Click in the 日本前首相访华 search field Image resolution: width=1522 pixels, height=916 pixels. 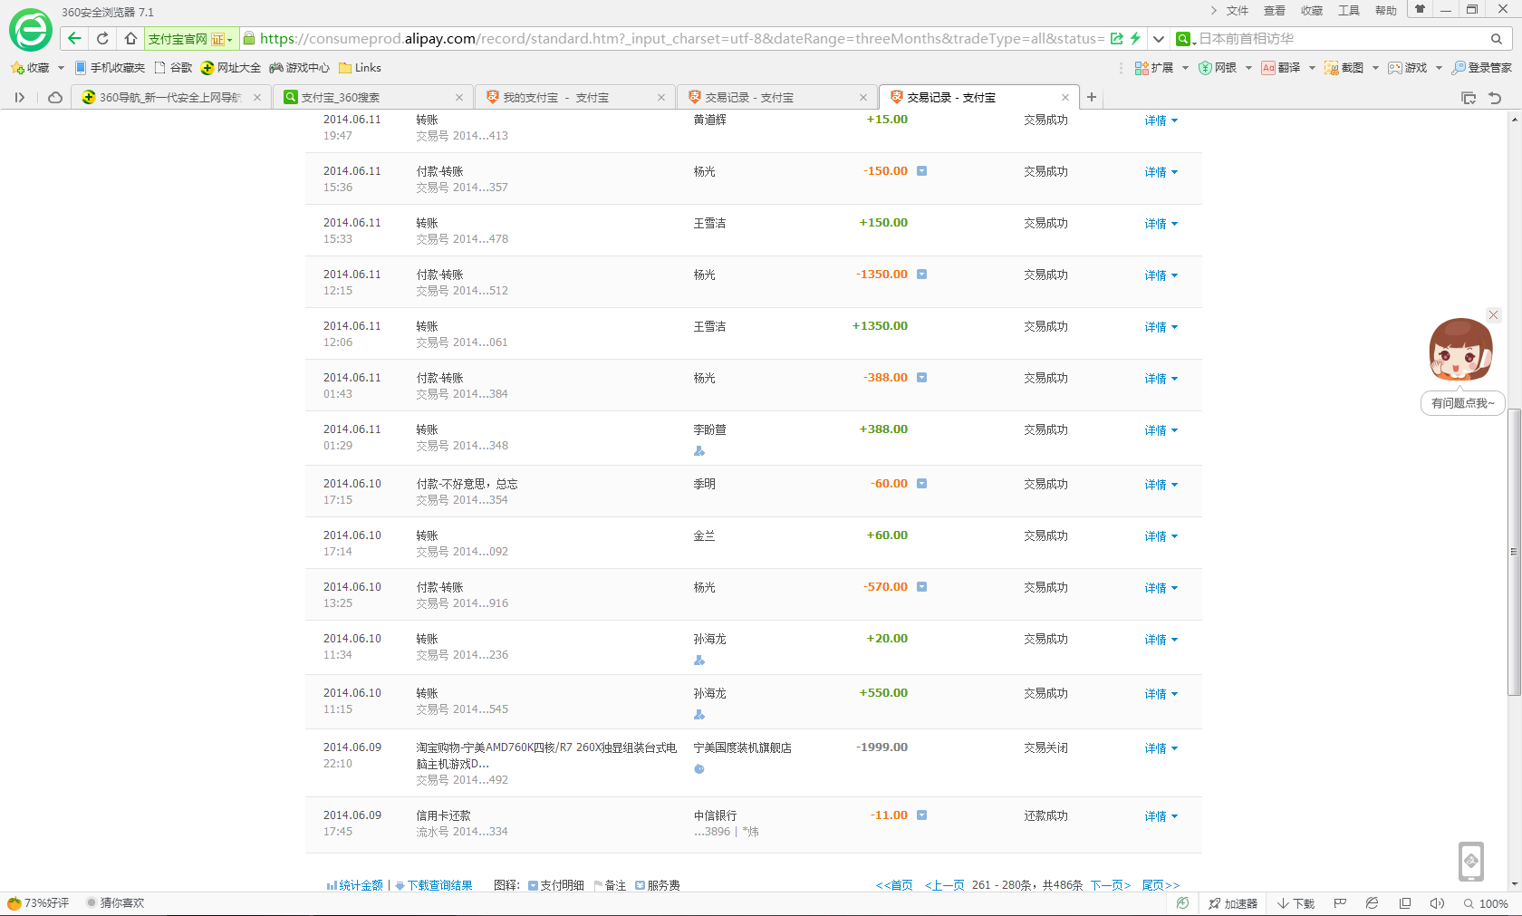pyautogui.click(x=1341, y=39)
